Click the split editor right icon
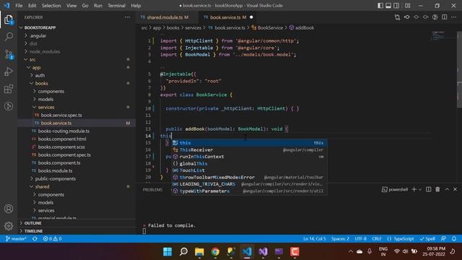 445,17
